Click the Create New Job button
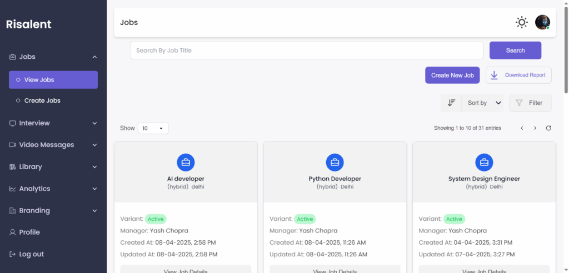569x273 pixels. [452, 75]
